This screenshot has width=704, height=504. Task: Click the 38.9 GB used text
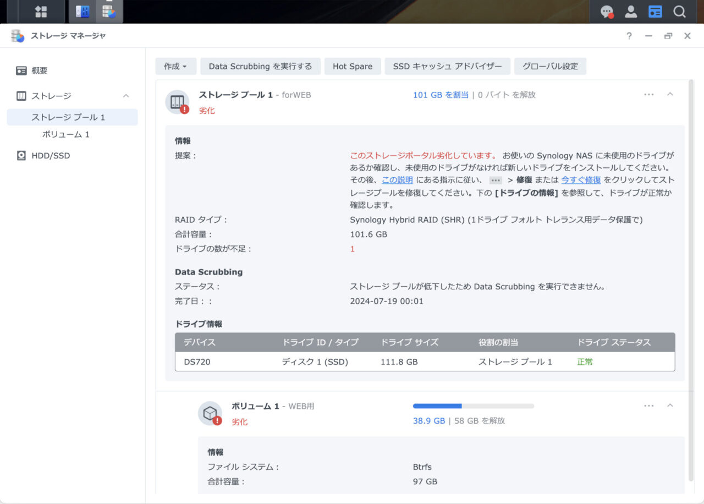[429, 421]
